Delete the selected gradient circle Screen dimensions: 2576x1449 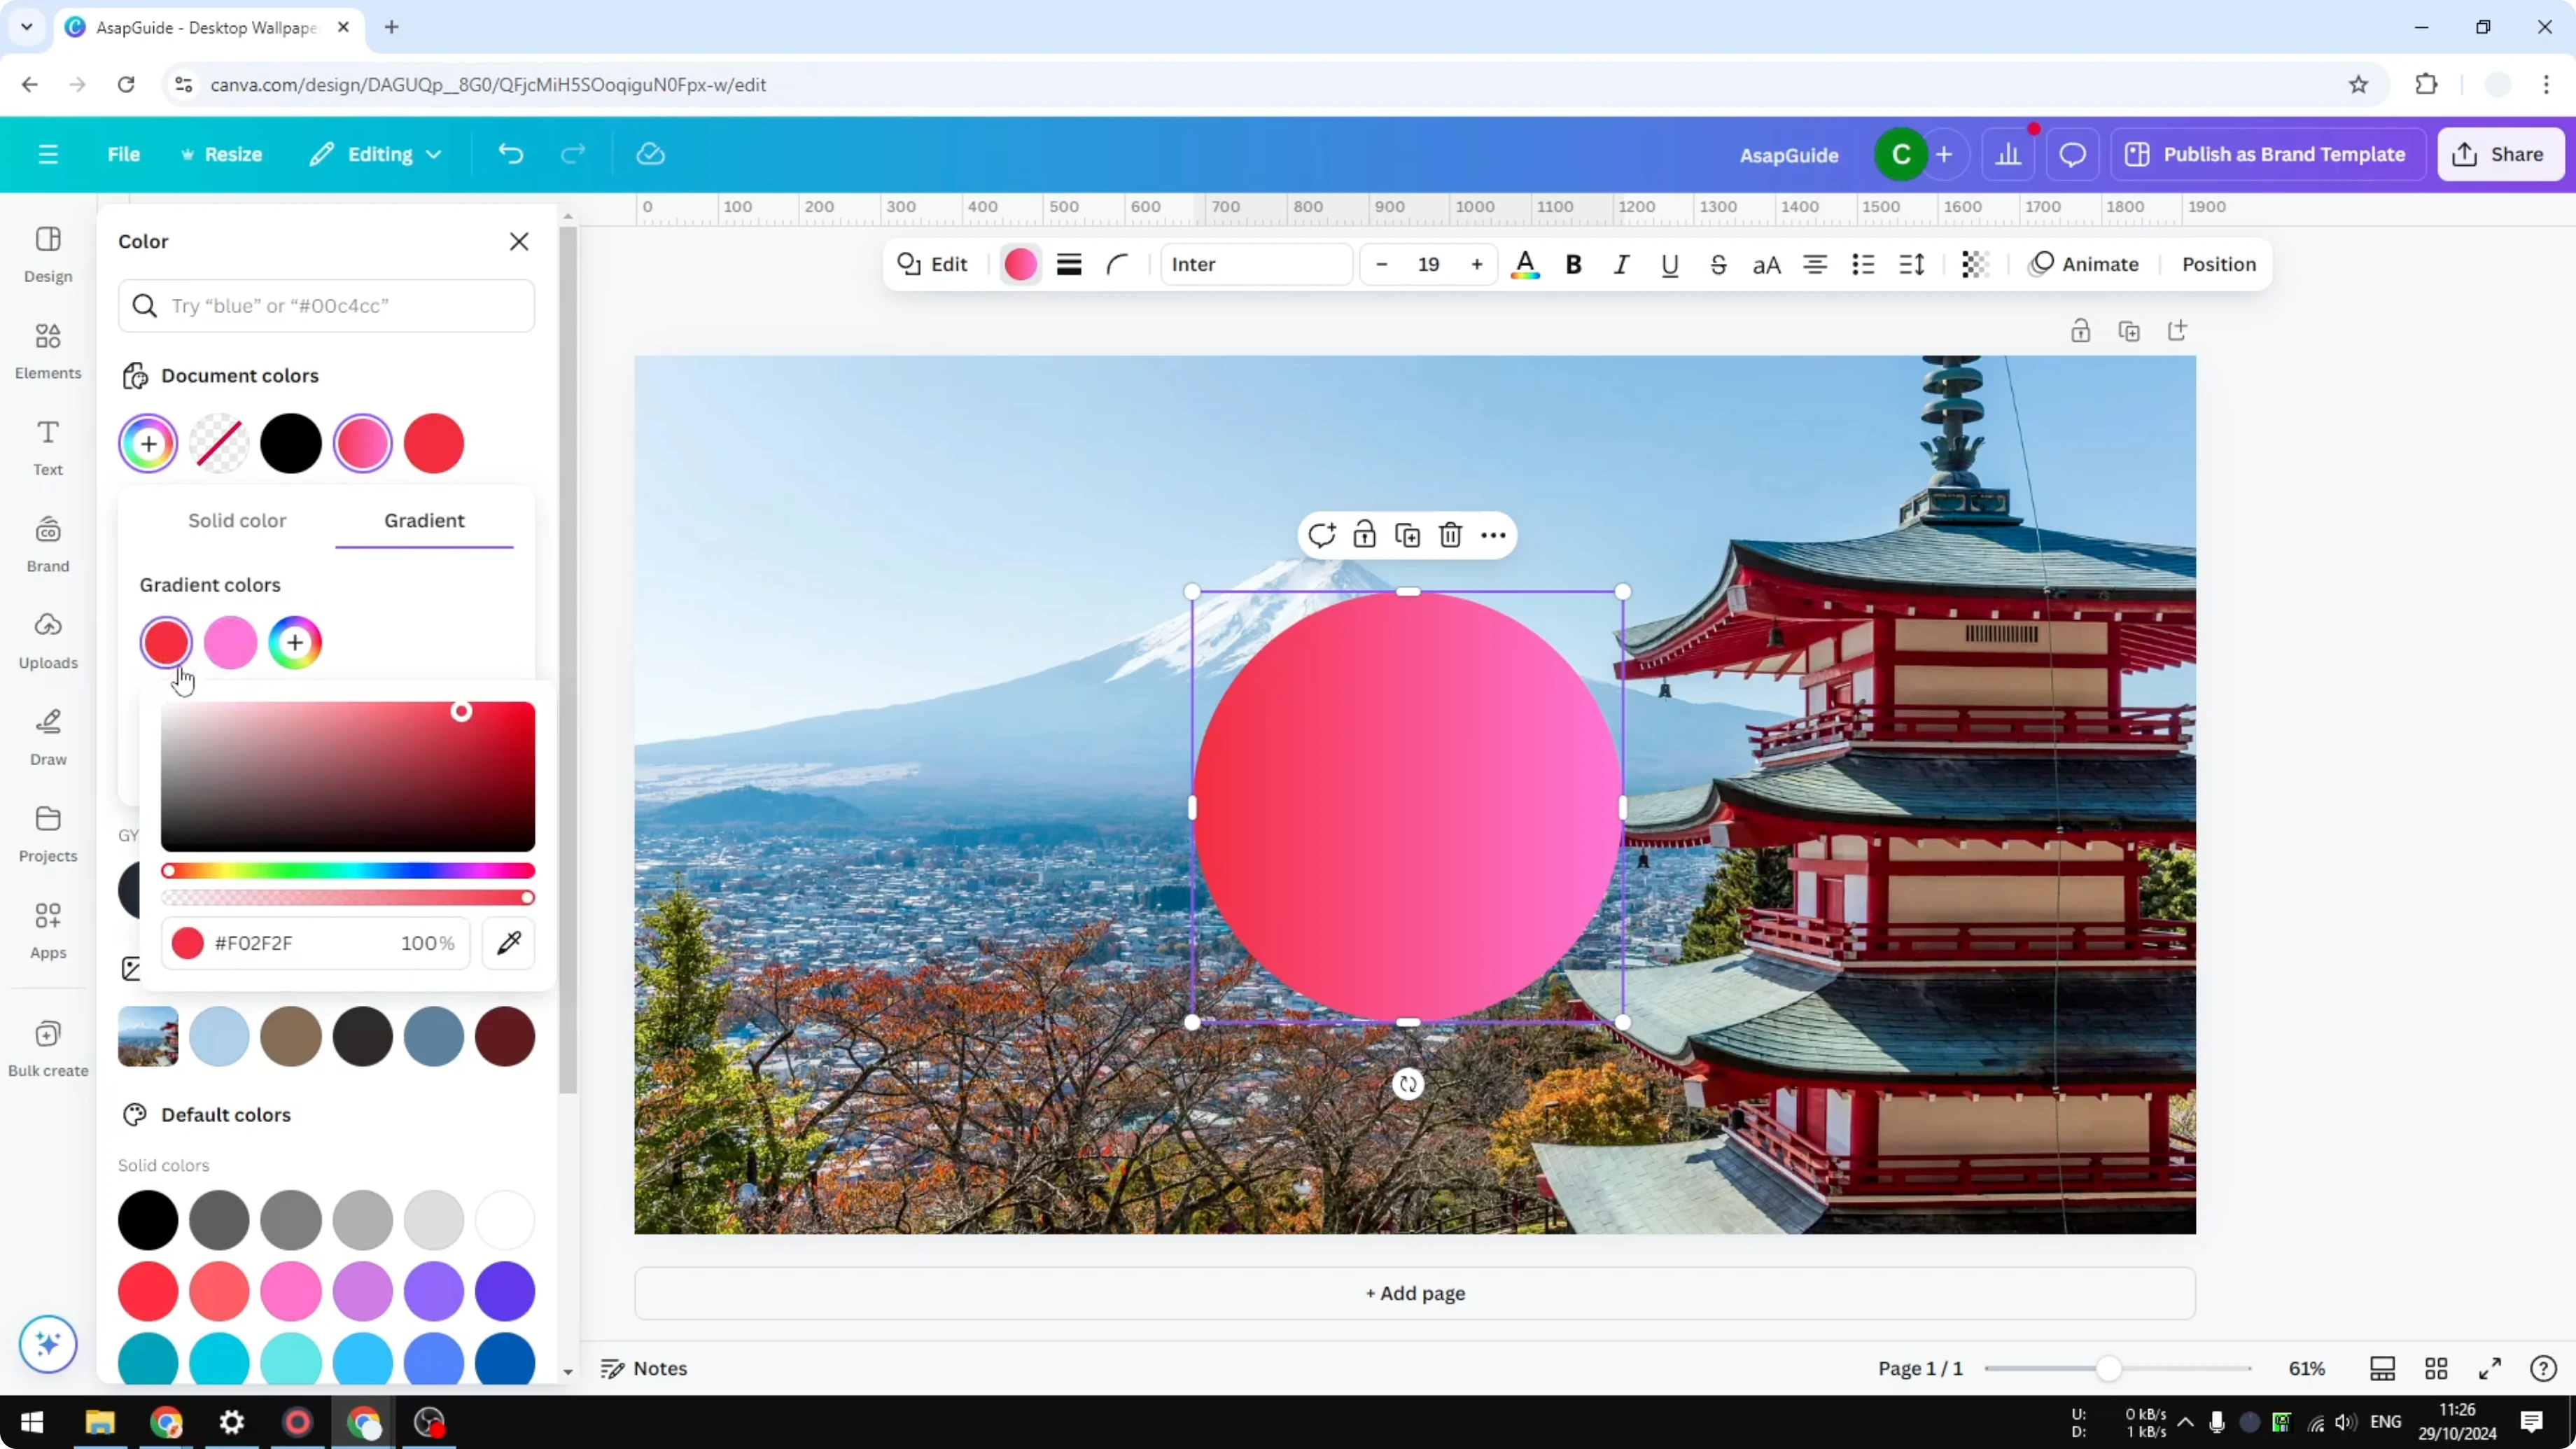[1450, 535]
